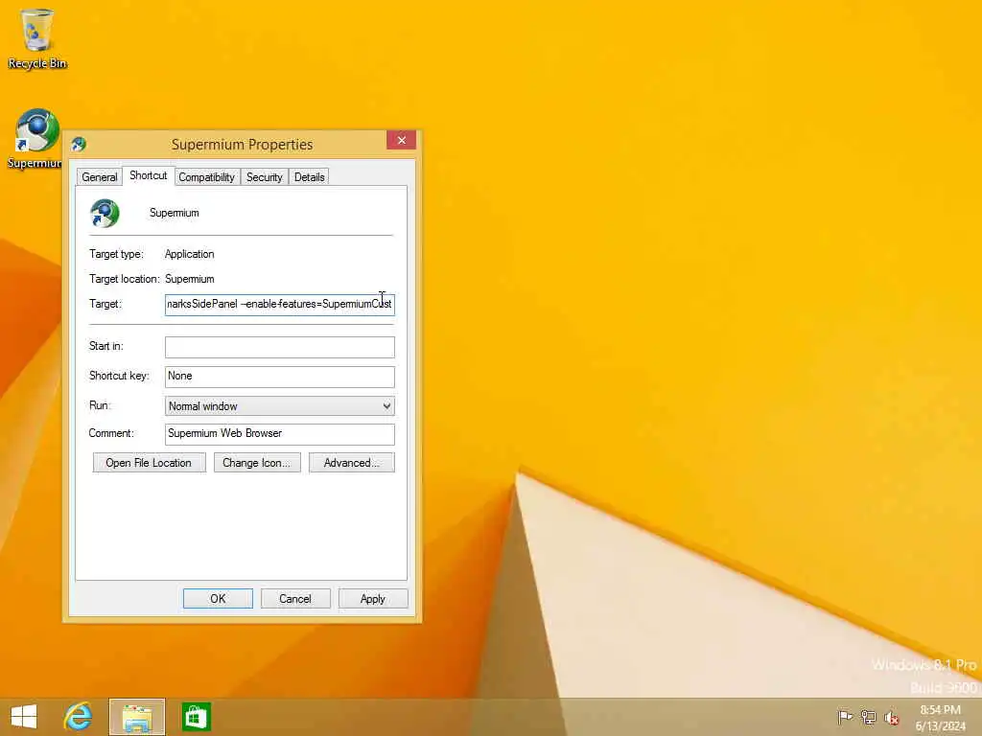Click the Target location value Supermium

click(x=189, y=279)
